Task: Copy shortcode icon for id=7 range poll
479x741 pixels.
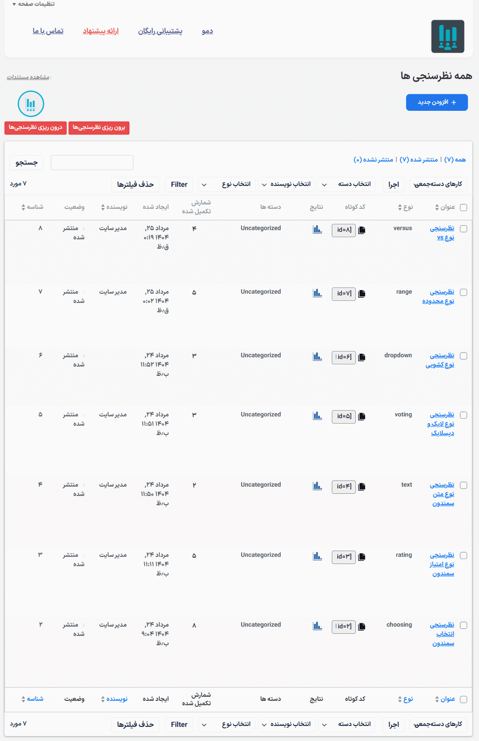Action: click(x=362, y=294)
